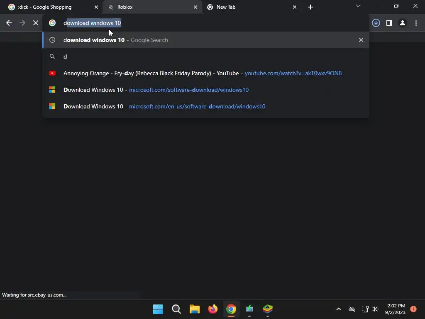Open the clock showing 2:02 PM
Screen dimensions: 425x319
click(x=396, y=309)
